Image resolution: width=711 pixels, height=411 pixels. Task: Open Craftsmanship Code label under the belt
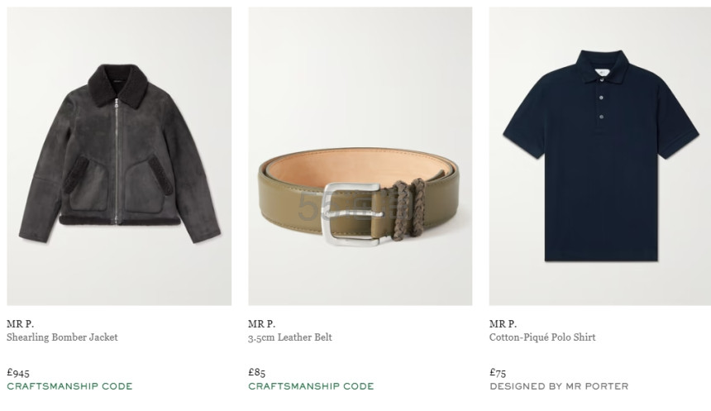coord(311,386)
